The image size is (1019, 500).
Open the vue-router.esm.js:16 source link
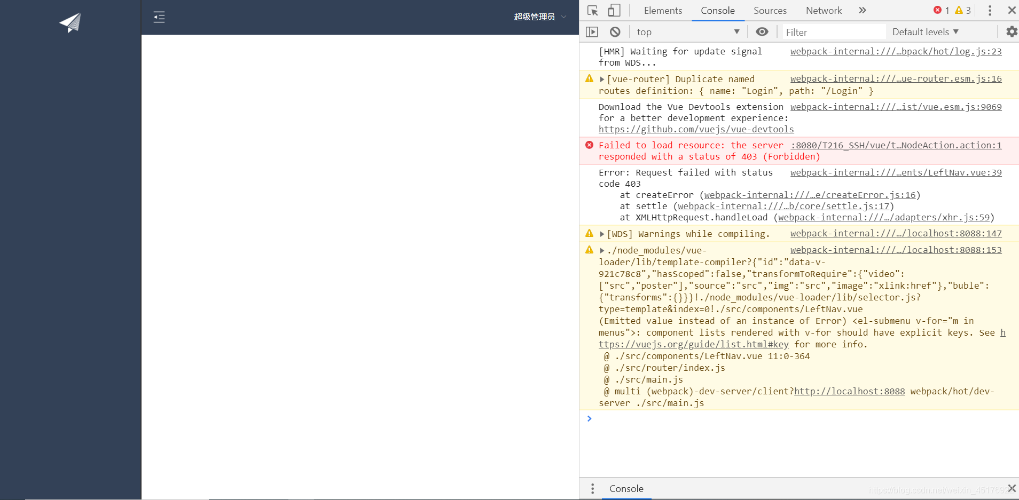[896, 78]
